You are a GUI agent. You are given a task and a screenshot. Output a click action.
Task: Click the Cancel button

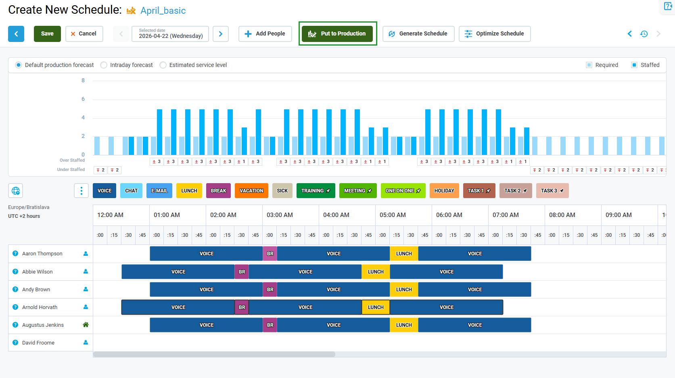tap(84, 34)
